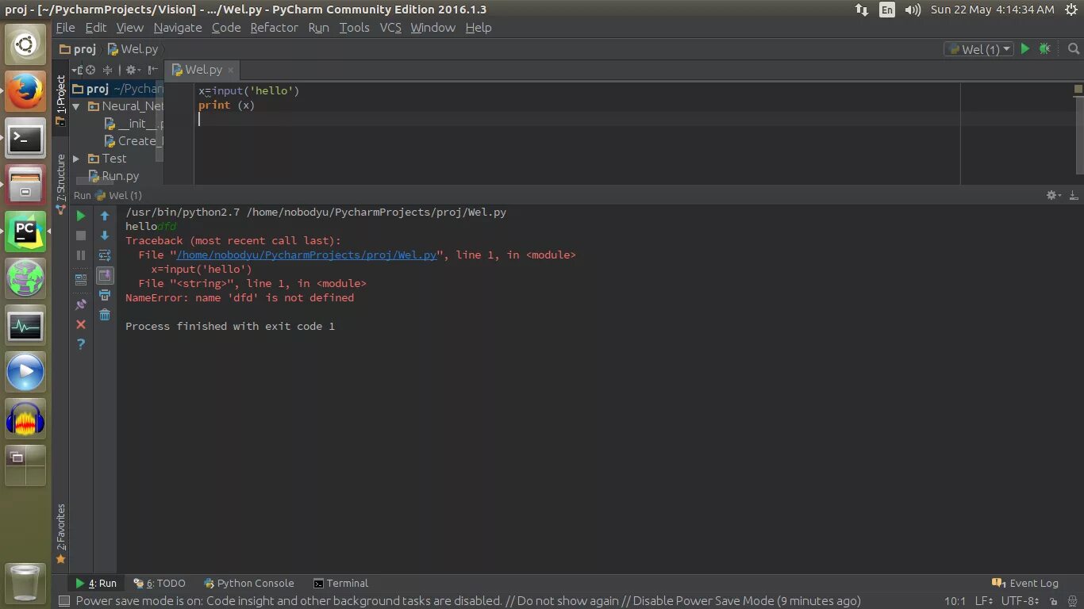
Task: Open the 4: Run tool window tab
Action: 95,583
